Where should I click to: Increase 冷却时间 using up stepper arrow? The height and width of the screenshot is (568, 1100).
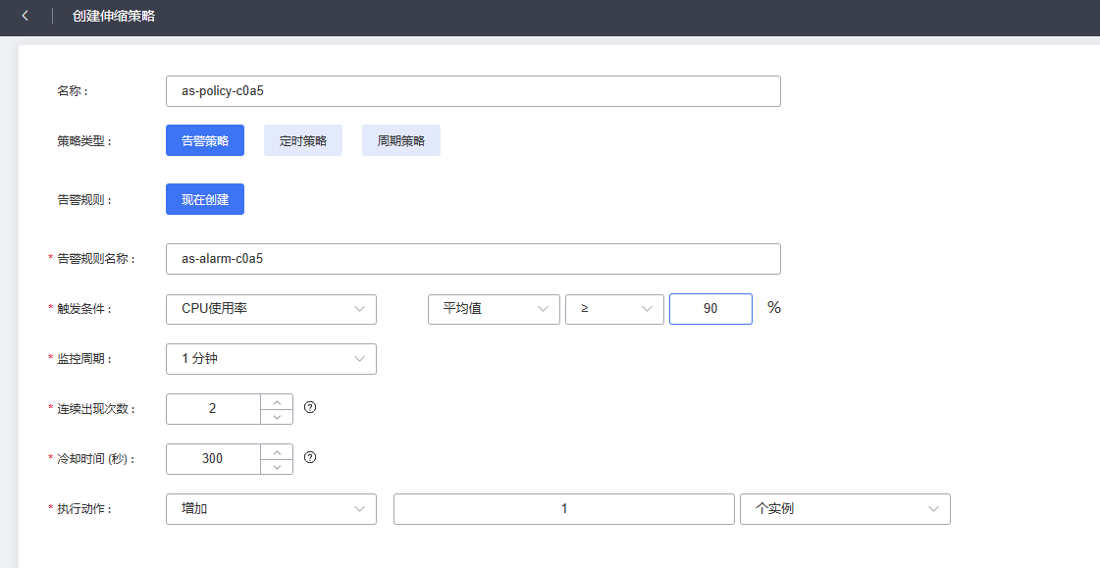click(x=277, y=451)
